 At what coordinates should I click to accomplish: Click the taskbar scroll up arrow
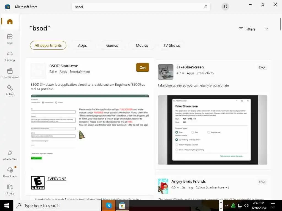pyautogui.click(x=221, y=202)
